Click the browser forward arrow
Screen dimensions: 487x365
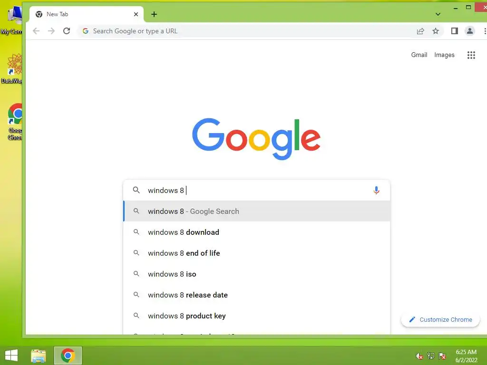[x=51, y=31]
